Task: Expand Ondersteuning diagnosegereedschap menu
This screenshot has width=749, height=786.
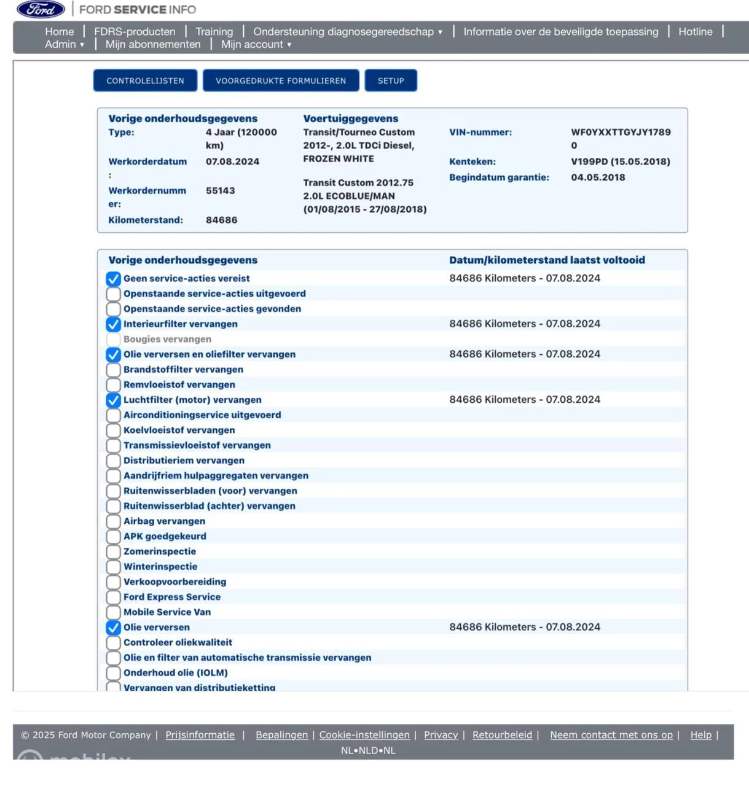Action: pos(348,31)
